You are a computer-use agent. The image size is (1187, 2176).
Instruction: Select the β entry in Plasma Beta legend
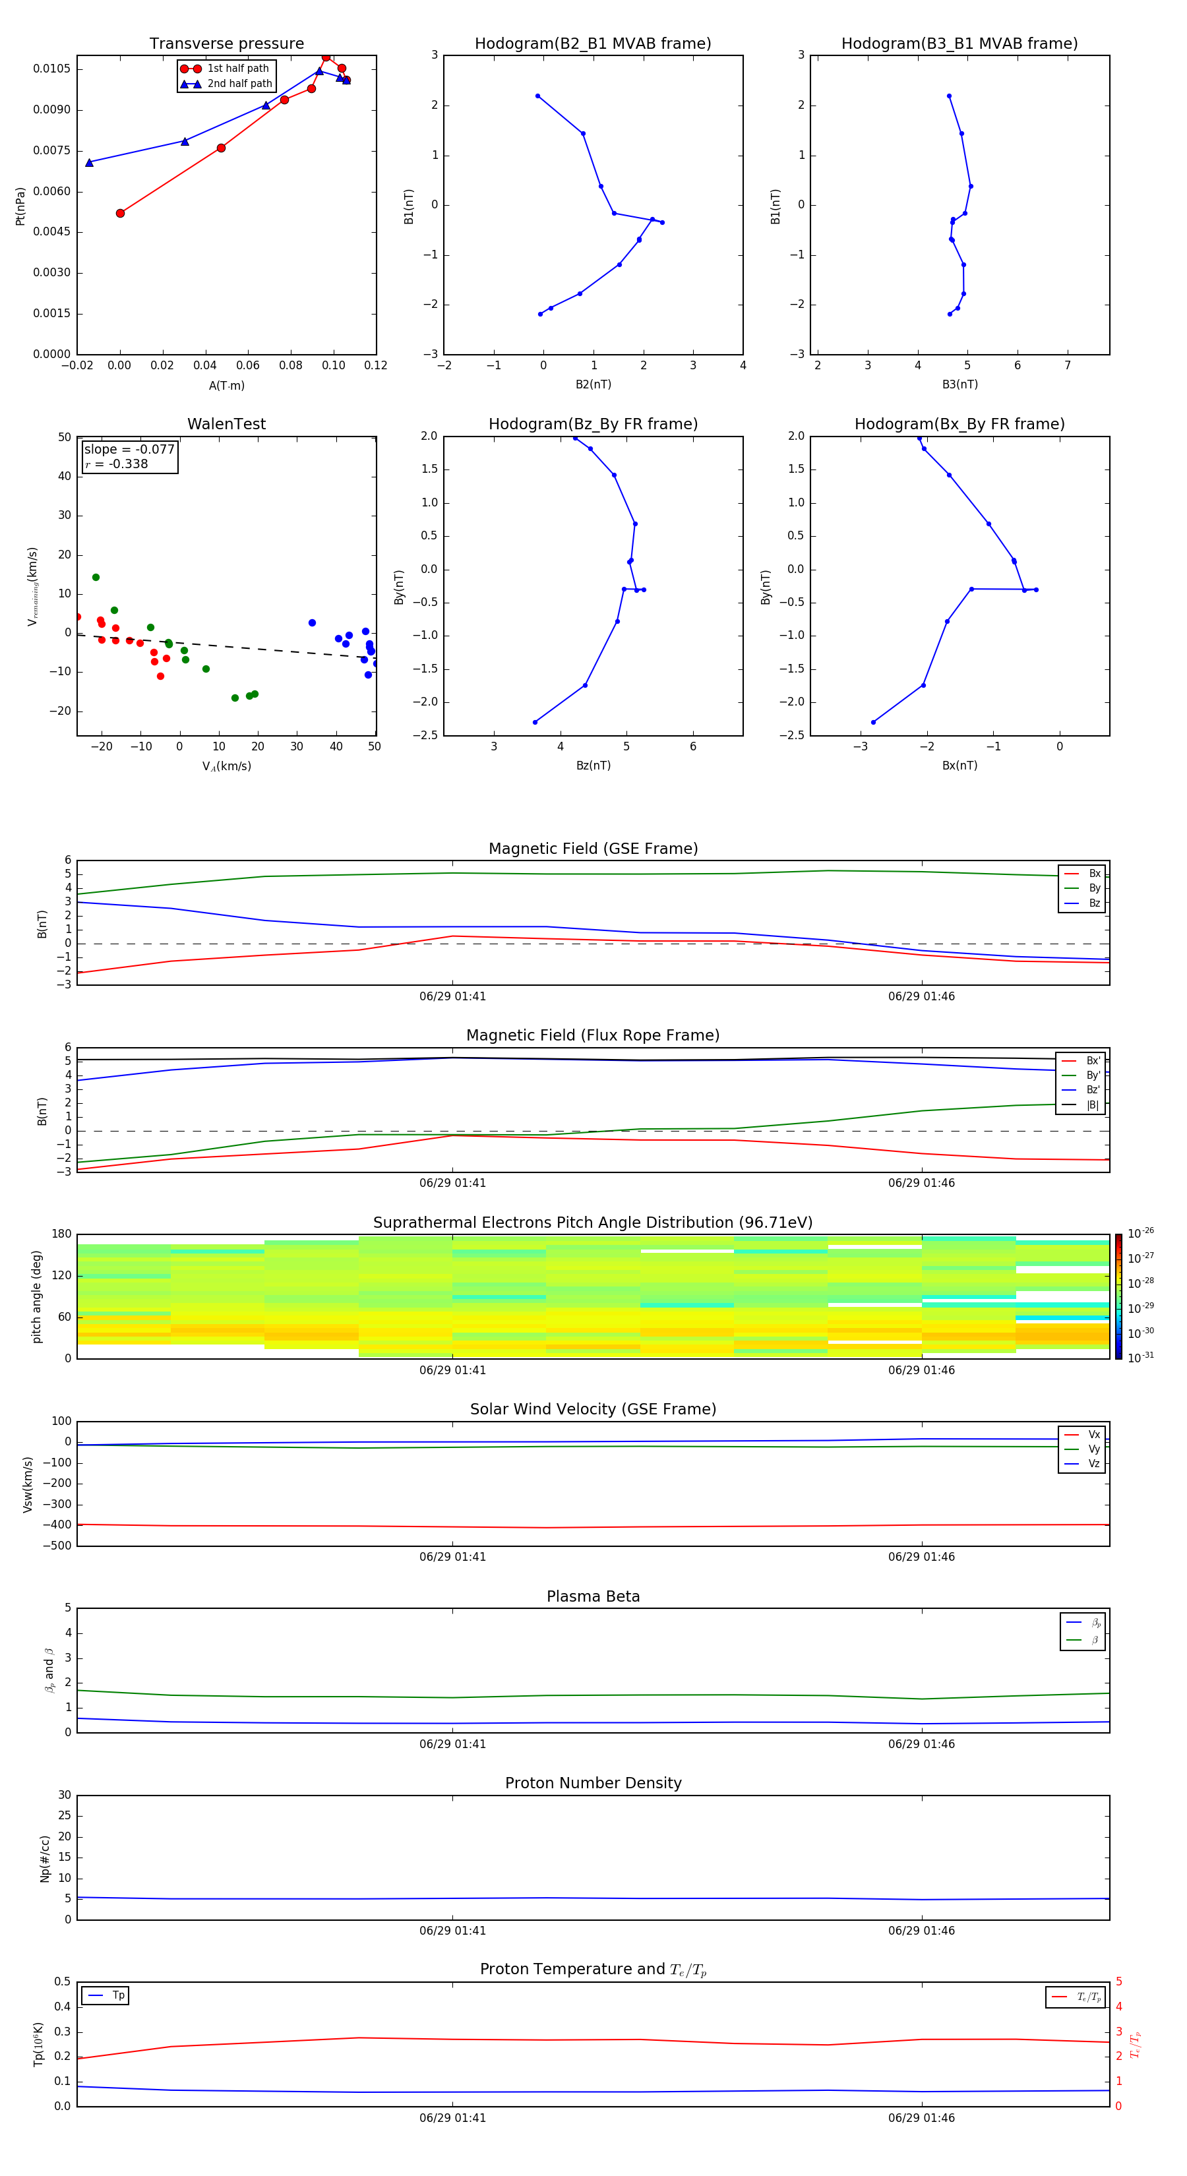pyautogui.click(x=1083, y=1640)
